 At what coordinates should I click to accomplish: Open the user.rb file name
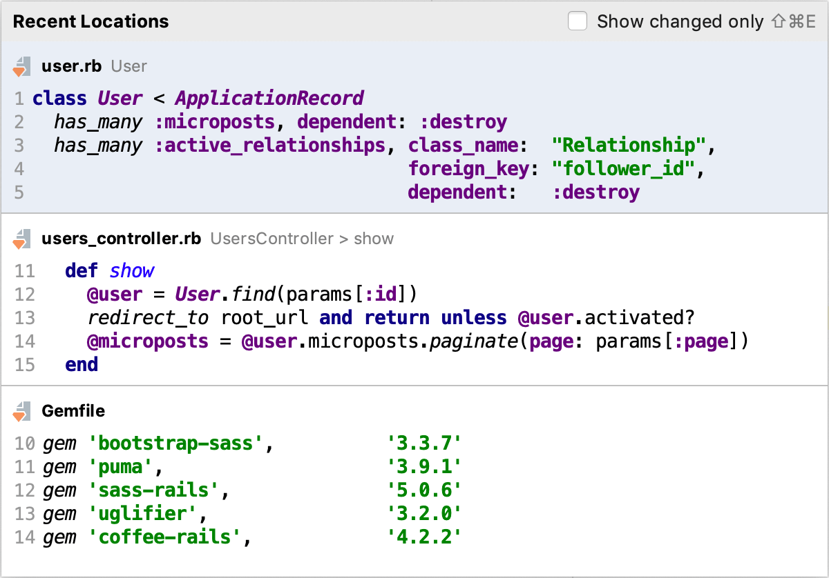click(x=72, y=66)
